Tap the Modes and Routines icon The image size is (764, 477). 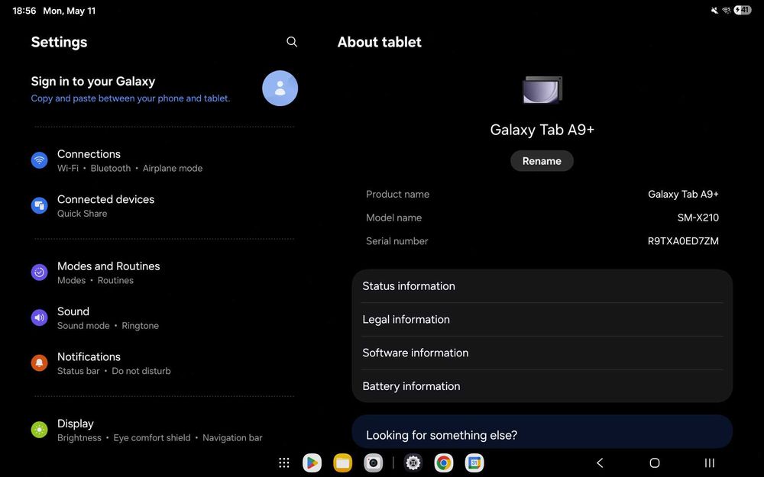tap(40, 272)
